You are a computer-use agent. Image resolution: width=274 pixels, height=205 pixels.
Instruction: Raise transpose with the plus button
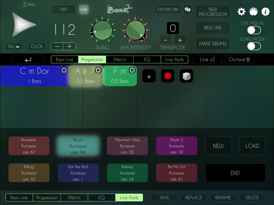pyautogui.click(x=180, y=40)
